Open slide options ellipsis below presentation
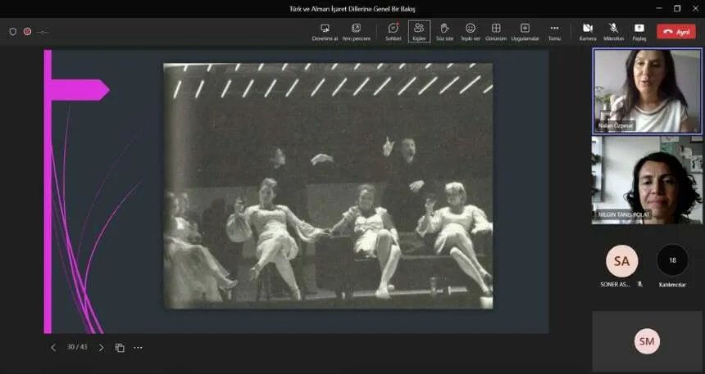 click(138, 348)
